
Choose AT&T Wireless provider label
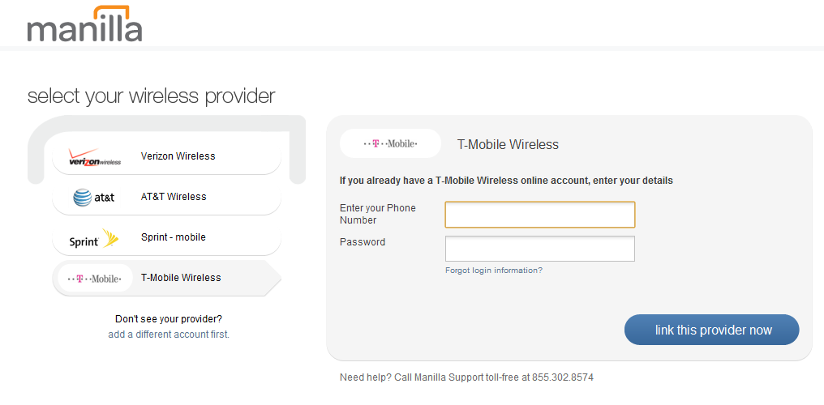[x=174, y=197]
